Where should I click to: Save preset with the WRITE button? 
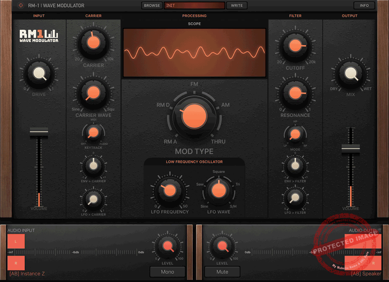click(237, 5)
